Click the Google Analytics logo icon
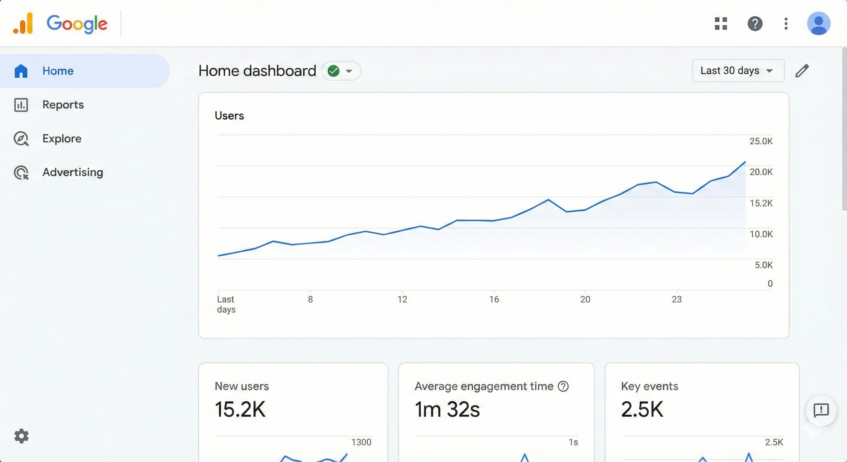847x462 pixels. [23, 23]
